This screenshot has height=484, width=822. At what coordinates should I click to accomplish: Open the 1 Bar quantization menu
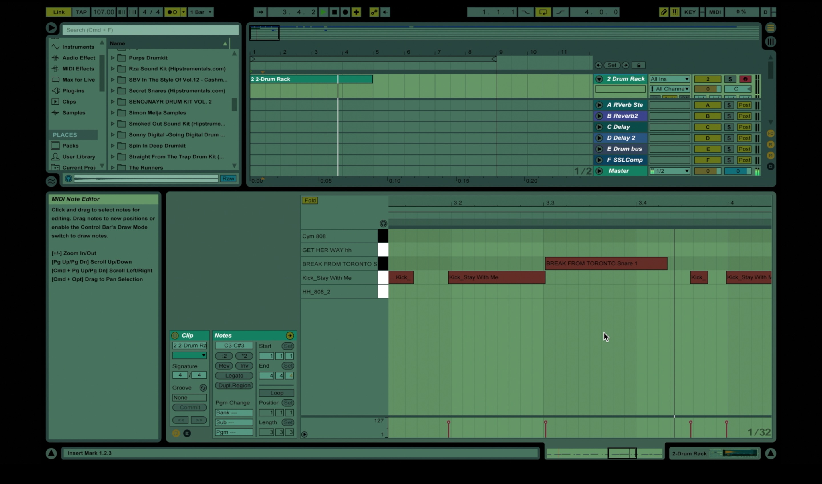[201, 12]
